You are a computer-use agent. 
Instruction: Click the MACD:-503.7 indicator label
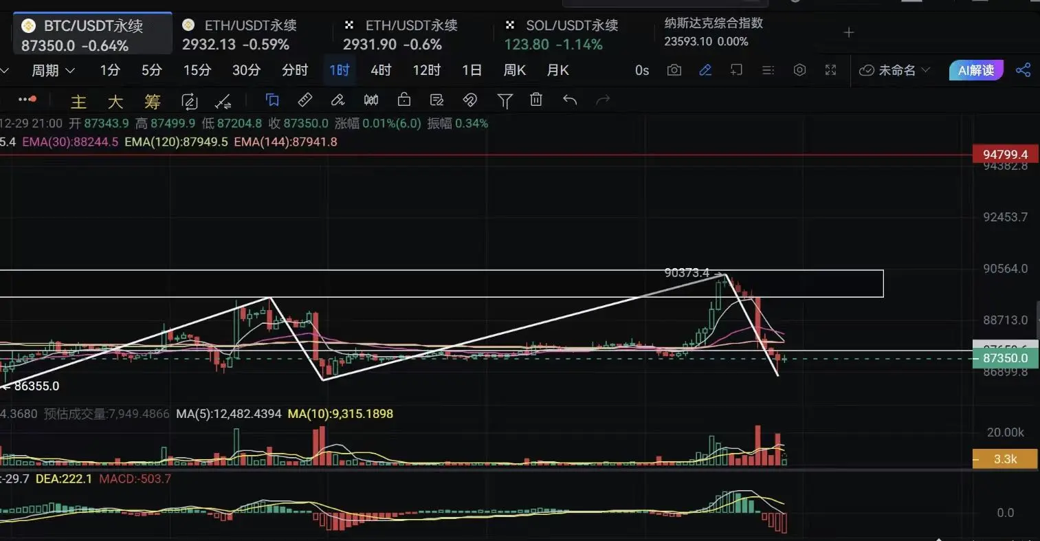coord(135,478)
